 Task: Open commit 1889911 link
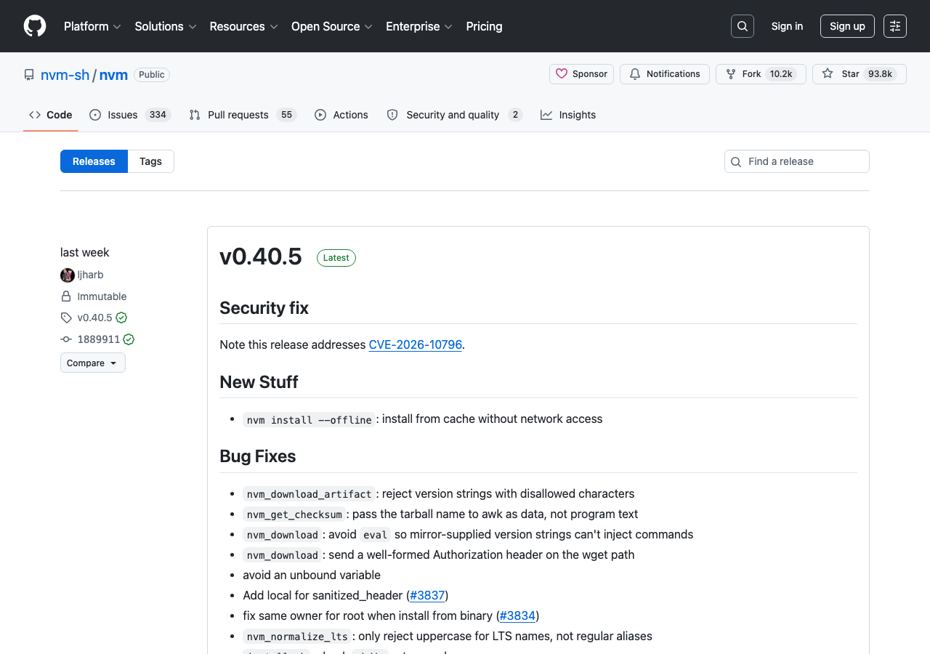pyautogui.click(x=99, y=339)
